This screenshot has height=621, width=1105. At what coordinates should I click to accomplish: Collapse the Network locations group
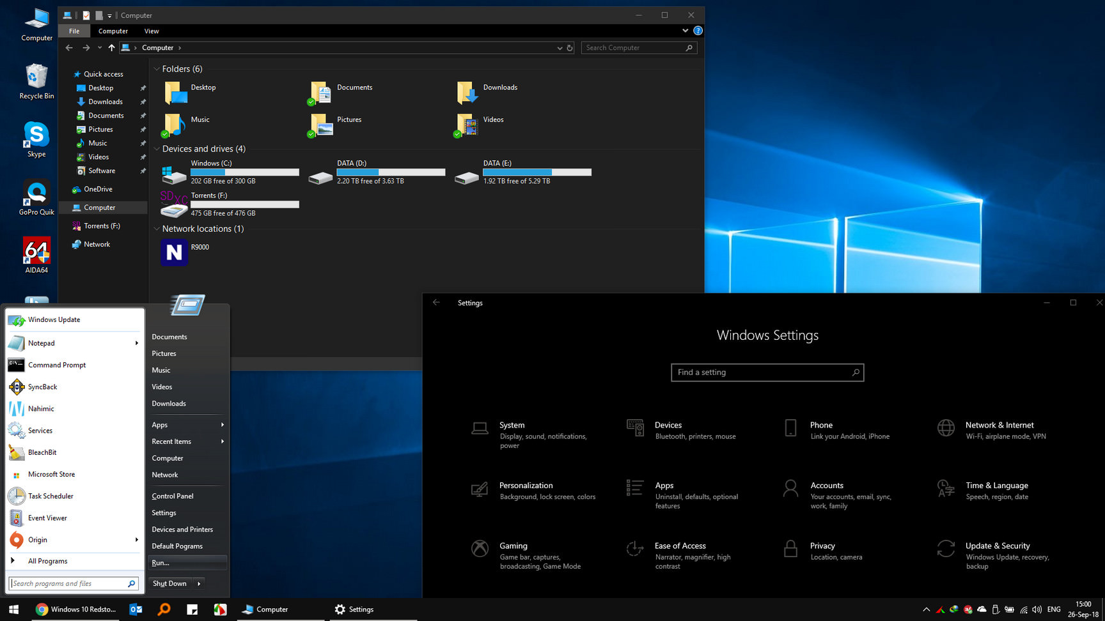(157, 229)
